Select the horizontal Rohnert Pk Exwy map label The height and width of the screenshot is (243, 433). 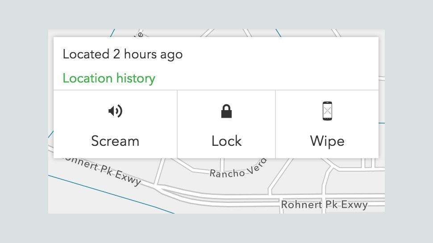[x=324, y=205]
